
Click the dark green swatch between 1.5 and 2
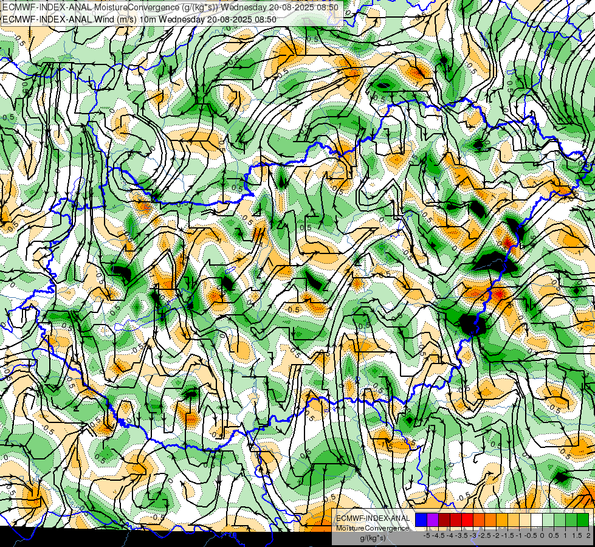coord(583,520)
